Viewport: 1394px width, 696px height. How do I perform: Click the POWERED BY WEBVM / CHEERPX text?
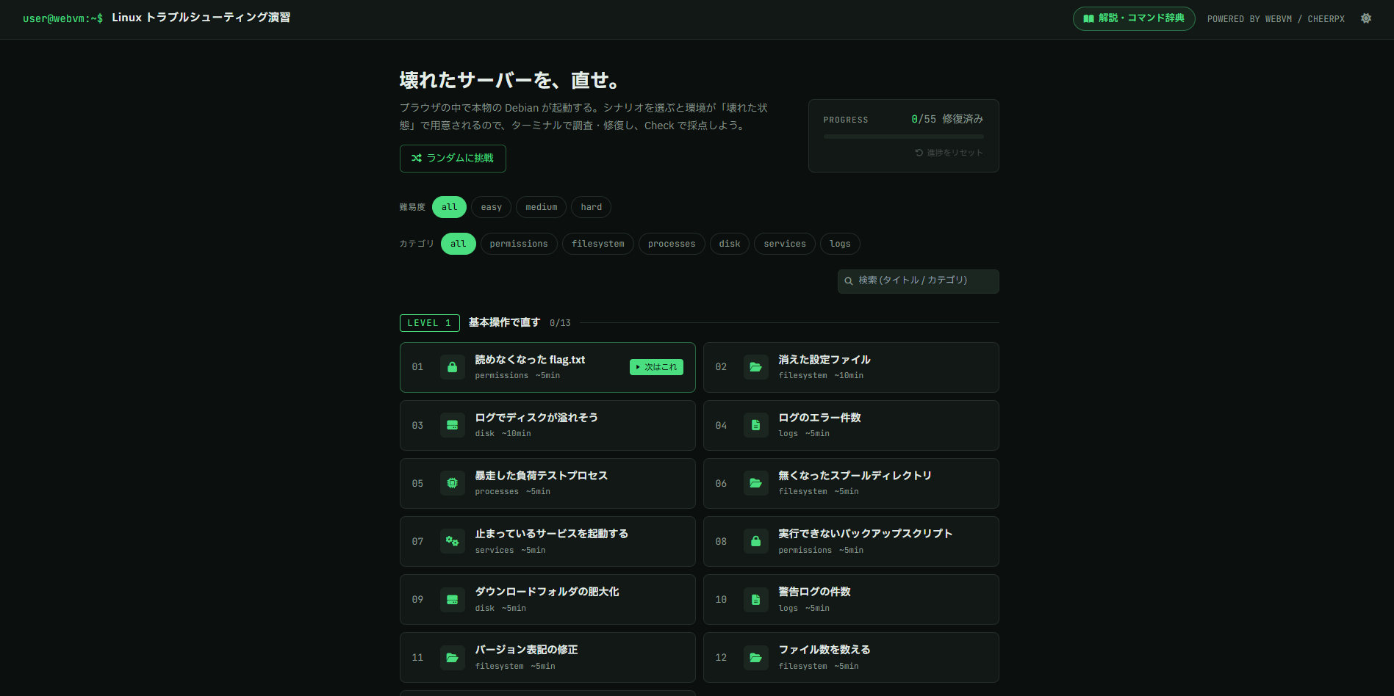coord(1276,19)
